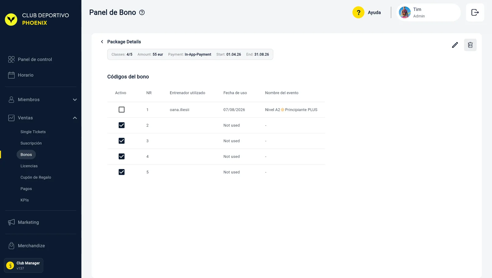Click the Marketing megaphone icon
Viewport: 492px width, 278px height.
pyautogui.click(x=11, y=222)
